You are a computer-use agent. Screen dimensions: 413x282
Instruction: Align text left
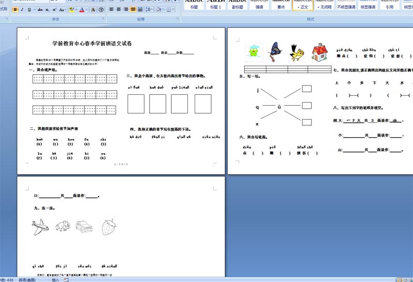(112, 9)
